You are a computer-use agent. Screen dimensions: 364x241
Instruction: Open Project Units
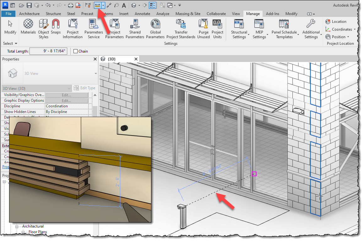pyautogui.click(x=218, y=29)
